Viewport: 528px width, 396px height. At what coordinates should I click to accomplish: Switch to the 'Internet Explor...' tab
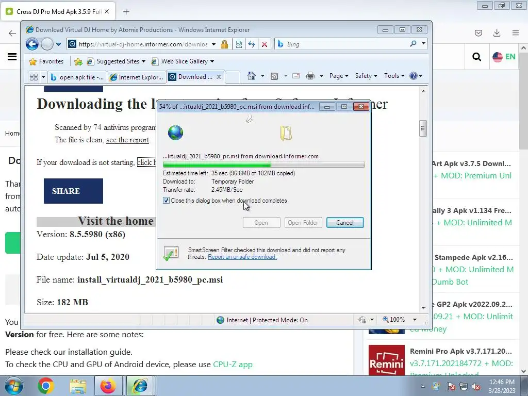(137, 77)
